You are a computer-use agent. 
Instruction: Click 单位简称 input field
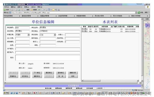click(22, 31)
